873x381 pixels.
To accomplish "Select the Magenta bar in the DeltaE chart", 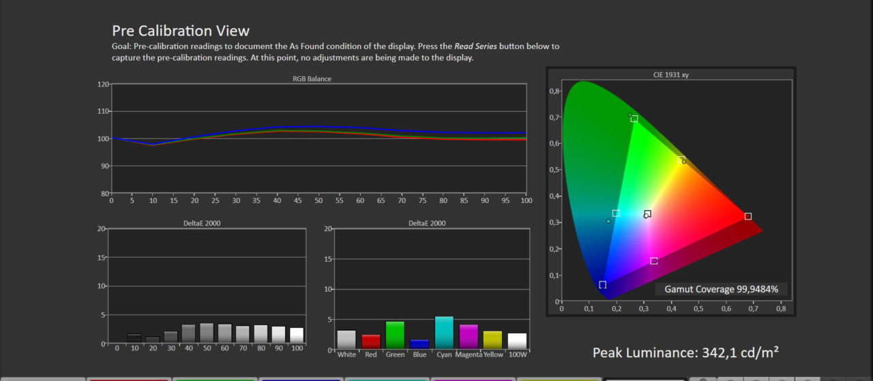I will click(469, 337).
